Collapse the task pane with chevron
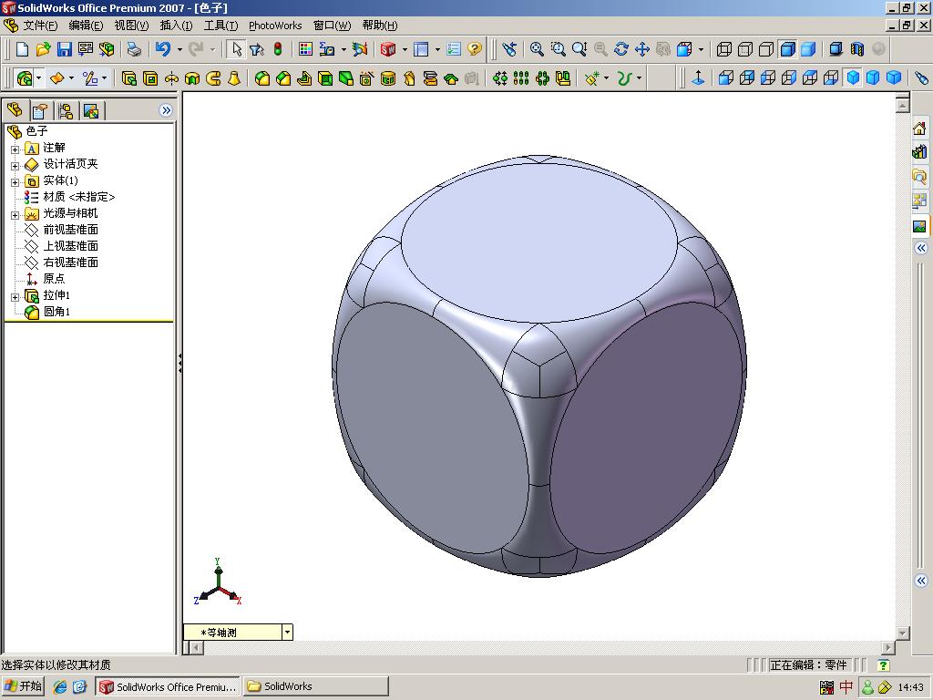The width and height of the screenshot is (933, 700). coord(921,248)
